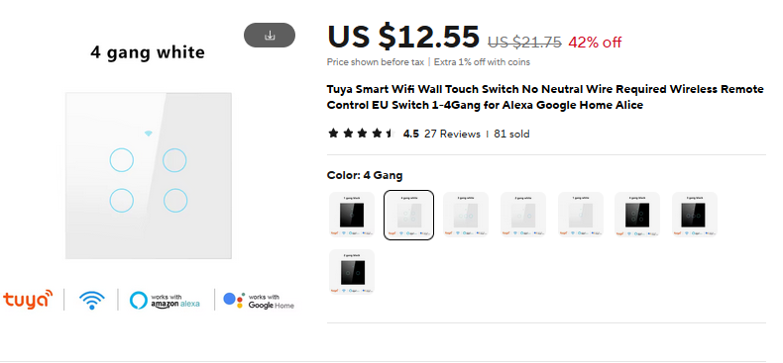
Task: Choose the 3 gang white variant
Action: [x=466, y=215]
